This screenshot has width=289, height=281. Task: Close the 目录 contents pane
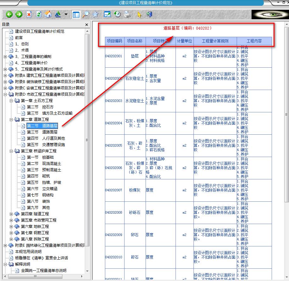[x=87, y=25]
